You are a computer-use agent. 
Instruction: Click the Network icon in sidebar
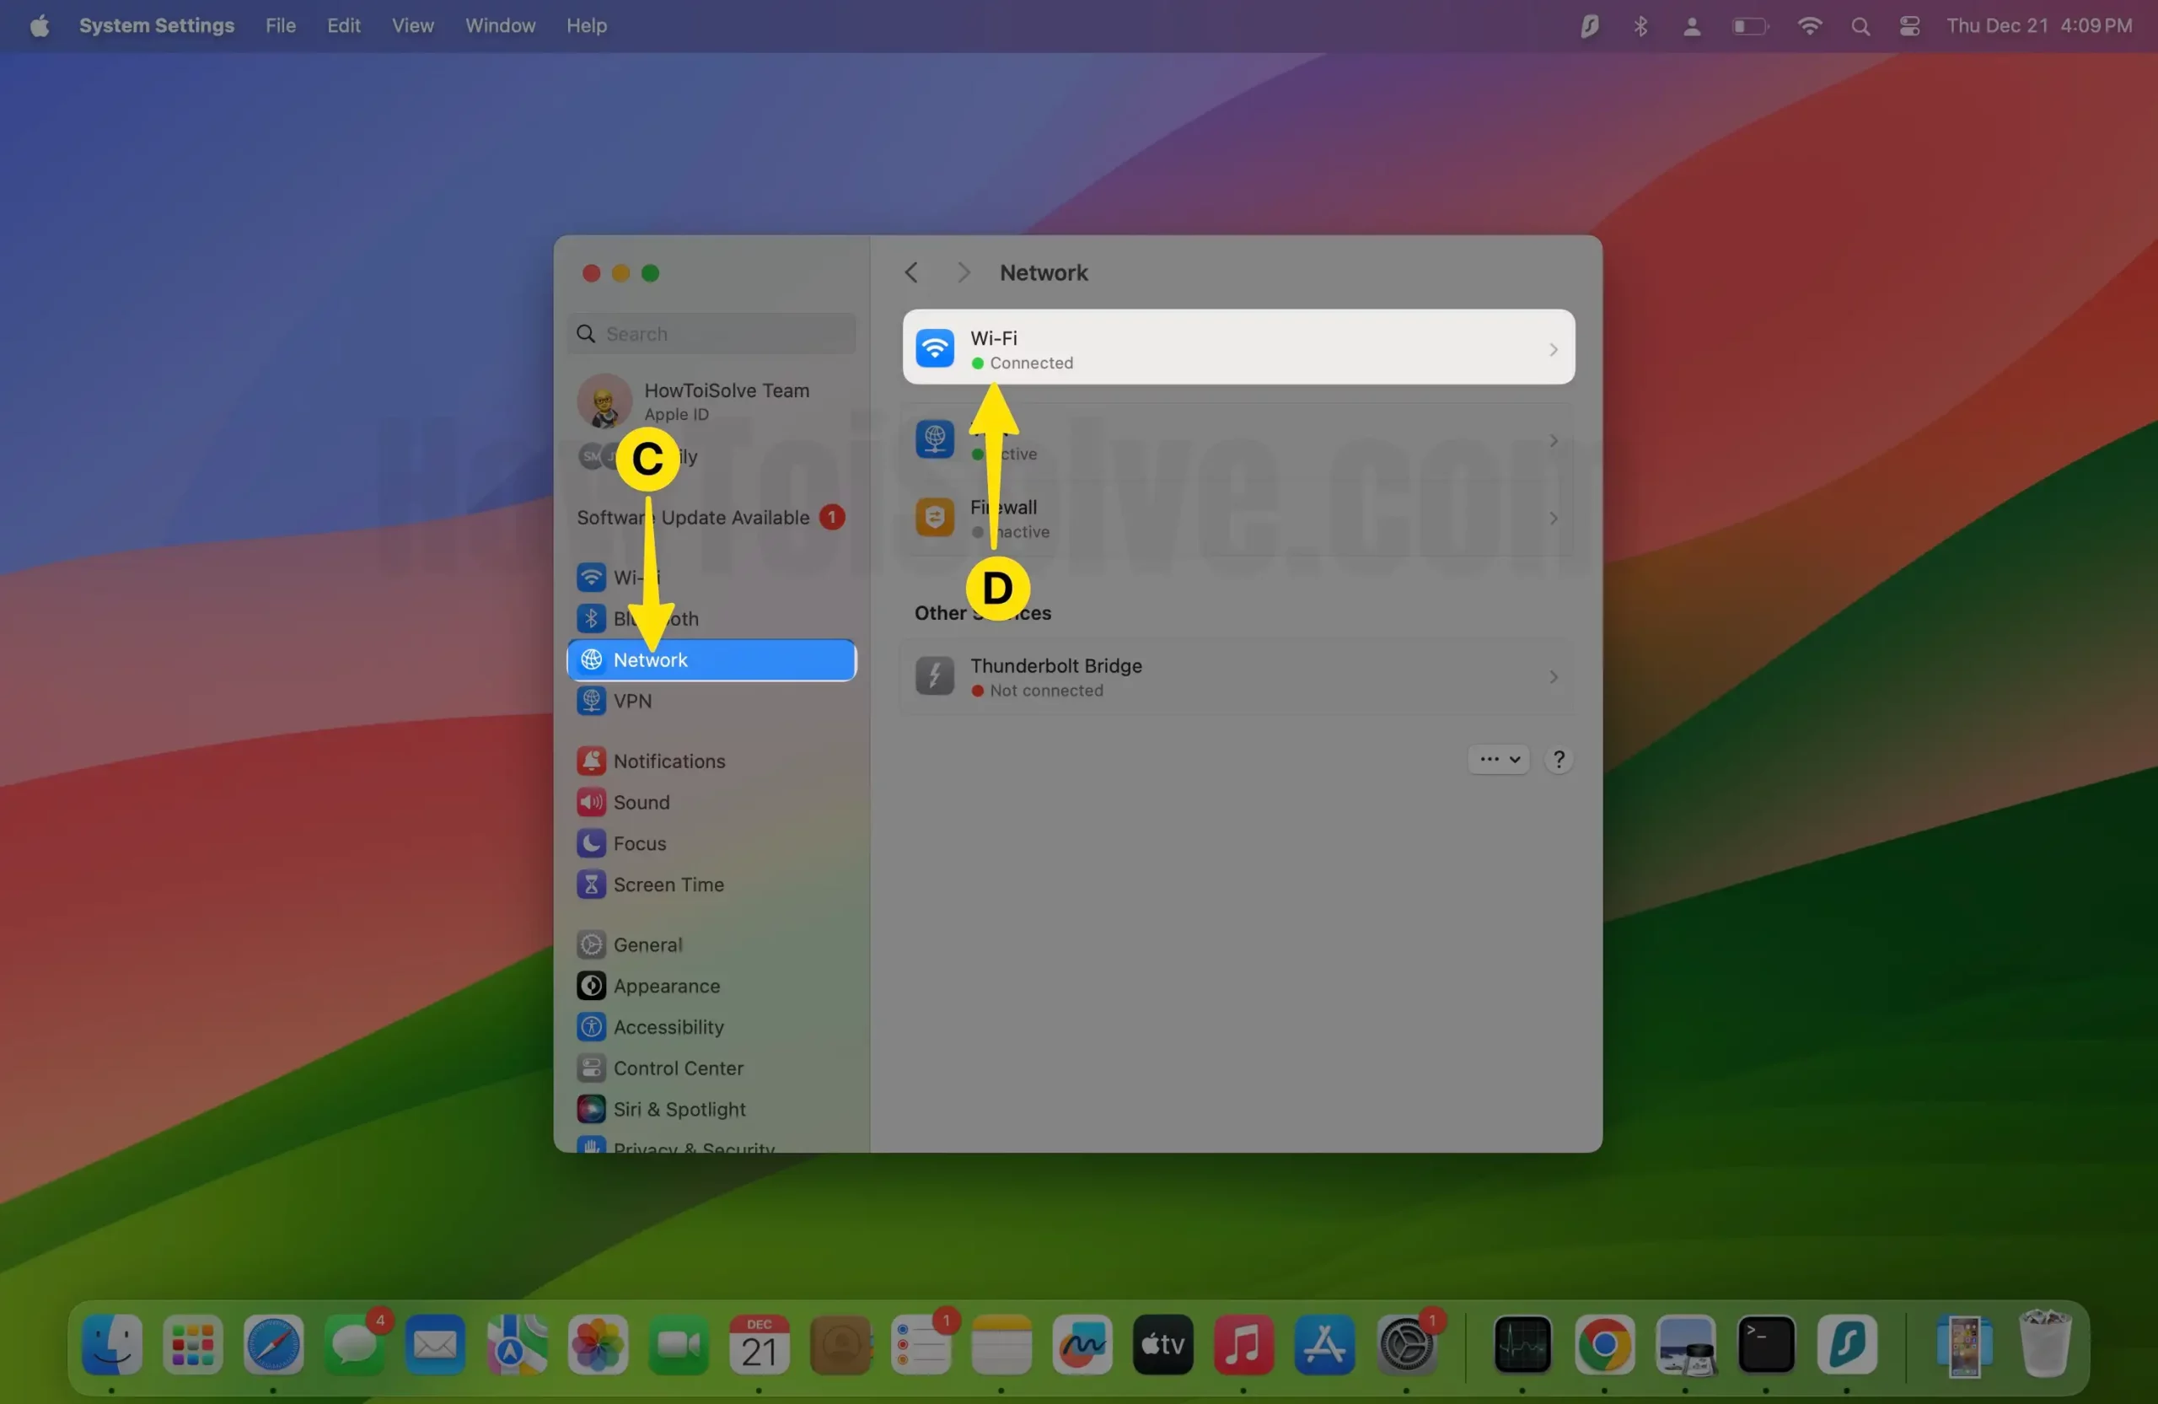click(593, 658)
